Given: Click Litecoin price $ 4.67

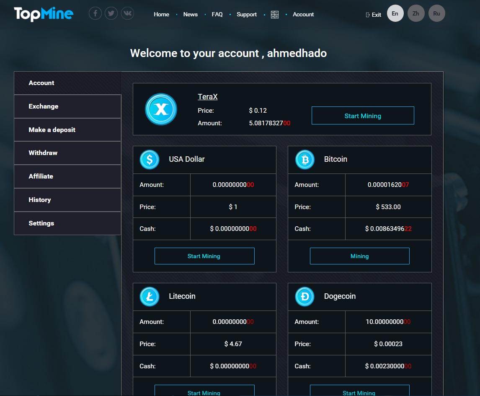Looking at the screenshot, I should pyautogui.click(x=233, y=344).
